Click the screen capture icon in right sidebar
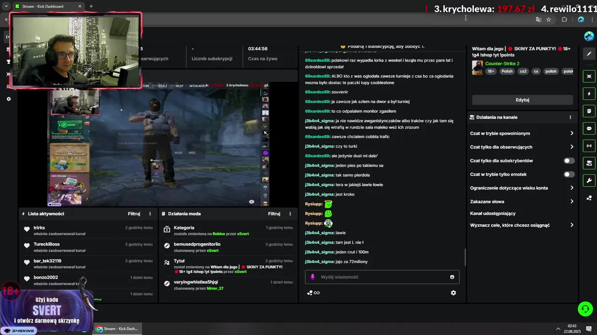 (x=589, y=76)
